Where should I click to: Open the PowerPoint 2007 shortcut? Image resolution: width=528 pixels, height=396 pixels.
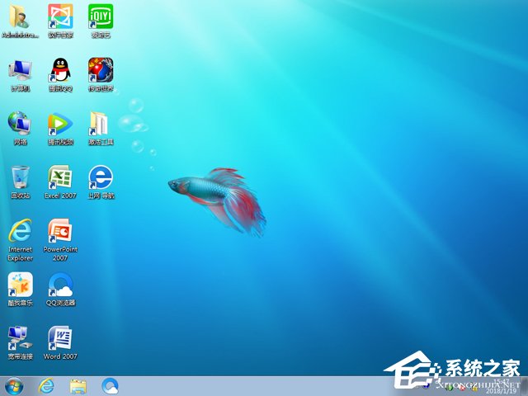pos(60,231)
